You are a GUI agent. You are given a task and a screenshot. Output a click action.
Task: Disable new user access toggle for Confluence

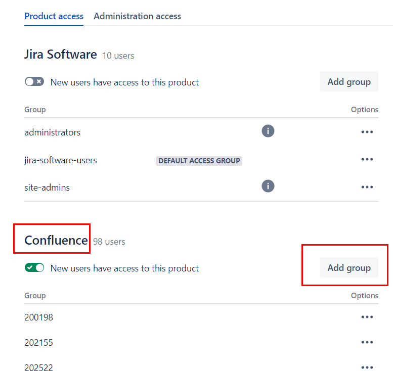coord(34,267)
